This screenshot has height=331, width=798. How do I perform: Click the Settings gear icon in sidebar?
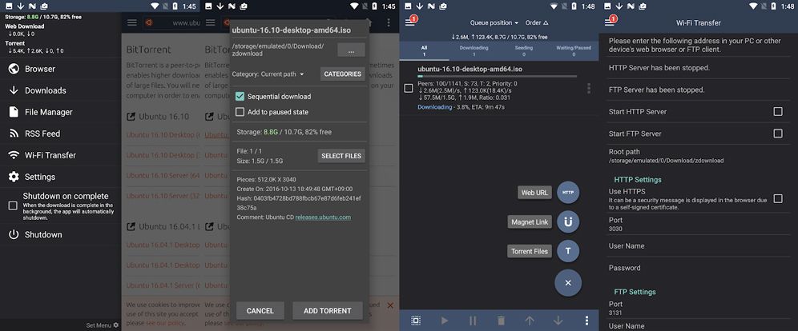[14, 177]
